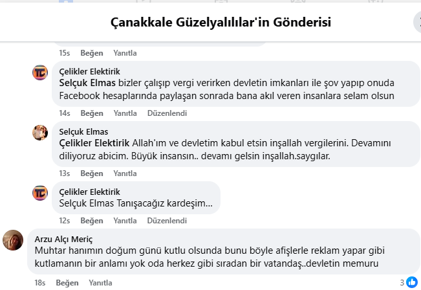Open Çelikler Elektirik avatar beside Tanışacağız comment
Screen dimensions: 421x290
(40, 193)
